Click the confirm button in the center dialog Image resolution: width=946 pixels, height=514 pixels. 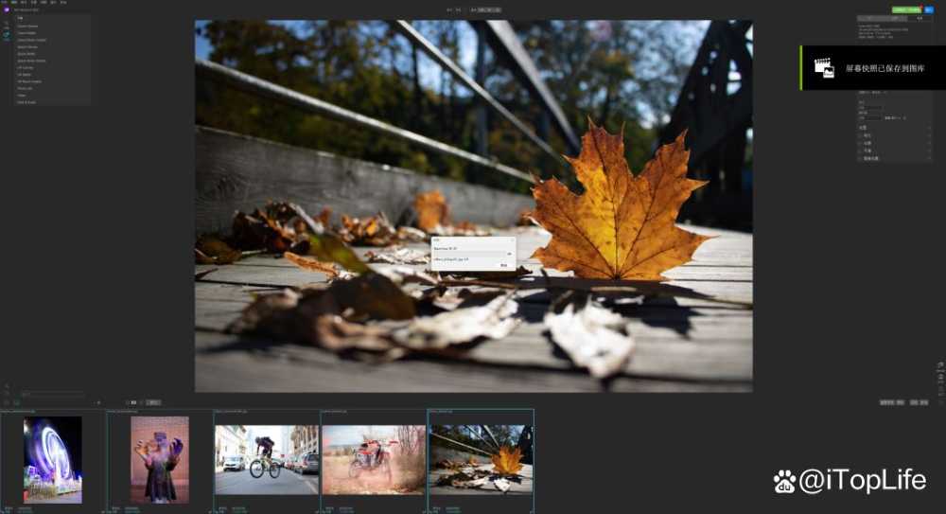503,266
